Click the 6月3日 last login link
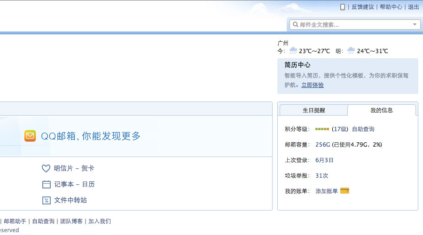 click(x=324, y=160)
